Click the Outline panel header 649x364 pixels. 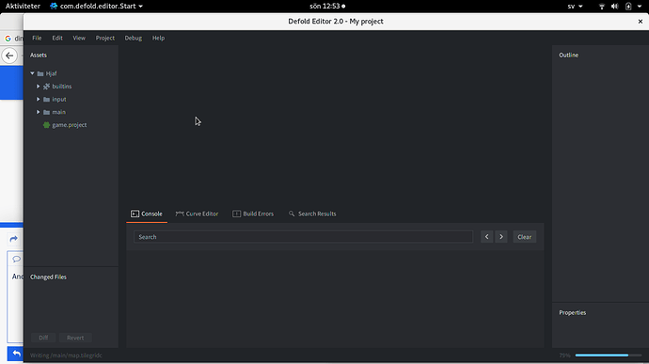(569, 55)
